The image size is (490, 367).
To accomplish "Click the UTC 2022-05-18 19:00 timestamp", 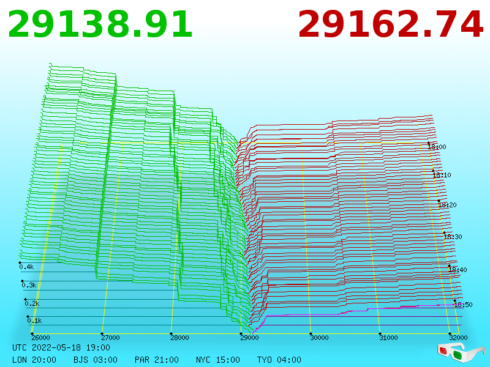I will point(61,347).
